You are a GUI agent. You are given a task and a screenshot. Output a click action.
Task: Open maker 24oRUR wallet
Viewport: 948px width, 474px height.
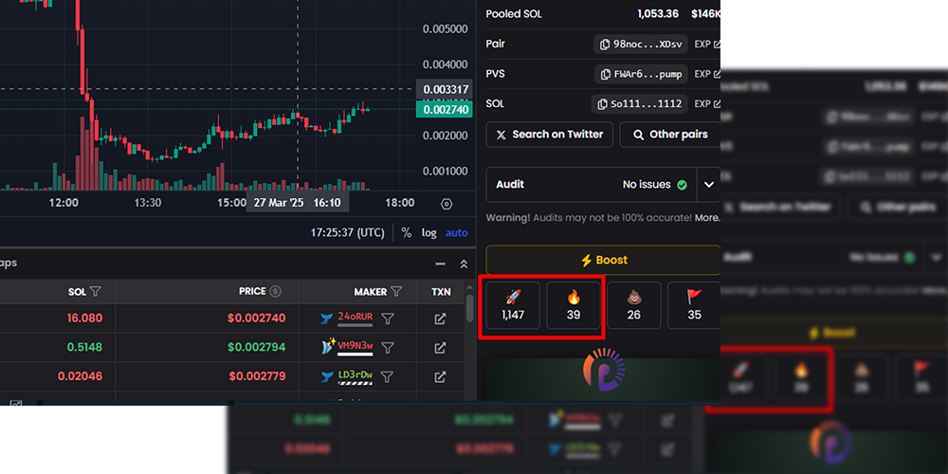coord(355,318)
